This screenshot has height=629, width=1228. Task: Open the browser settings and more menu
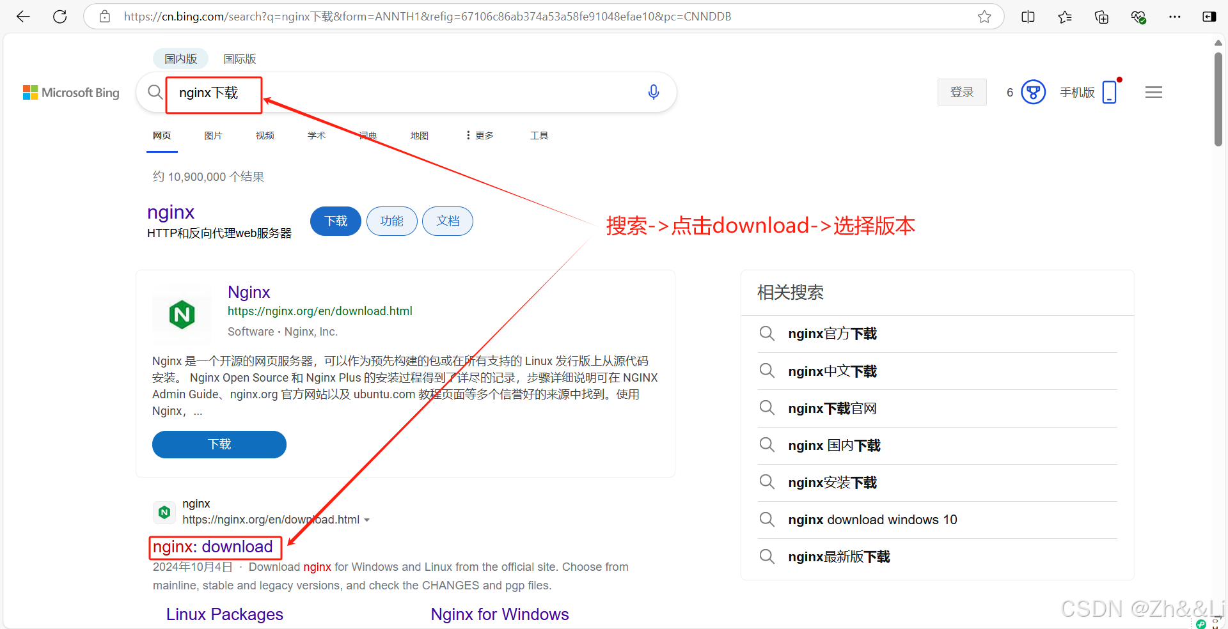(x=1175, y=17)
